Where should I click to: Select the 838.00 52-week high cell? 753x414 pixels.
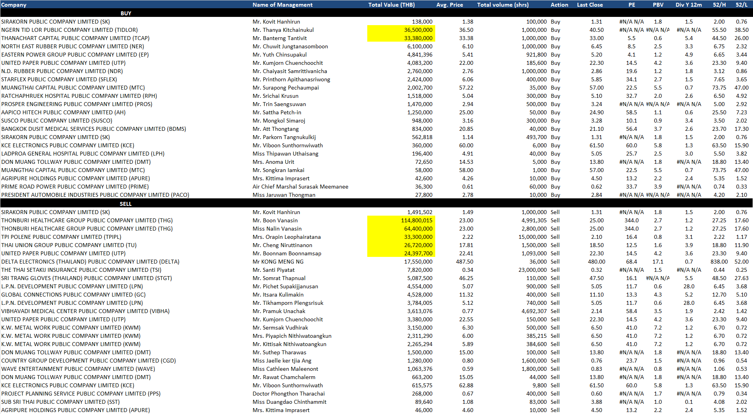click(x=719, y=262)
